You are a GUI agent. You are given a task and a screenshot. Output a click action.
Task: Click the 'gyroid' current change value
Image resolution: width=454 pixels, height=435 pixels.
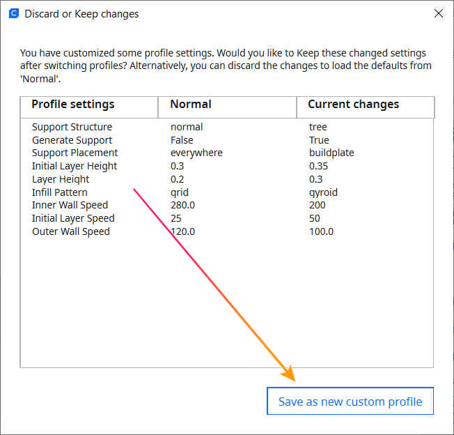click(323, 192)
